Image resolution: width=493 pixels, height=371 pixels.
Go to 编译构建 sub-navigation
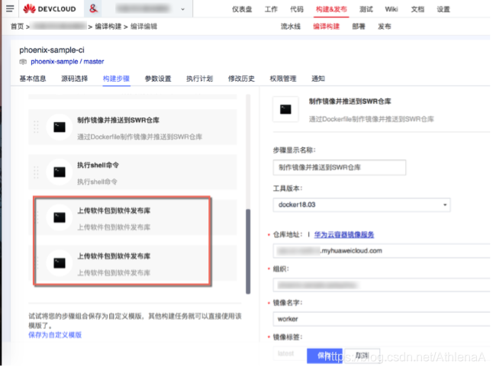[x=326, y=27]
